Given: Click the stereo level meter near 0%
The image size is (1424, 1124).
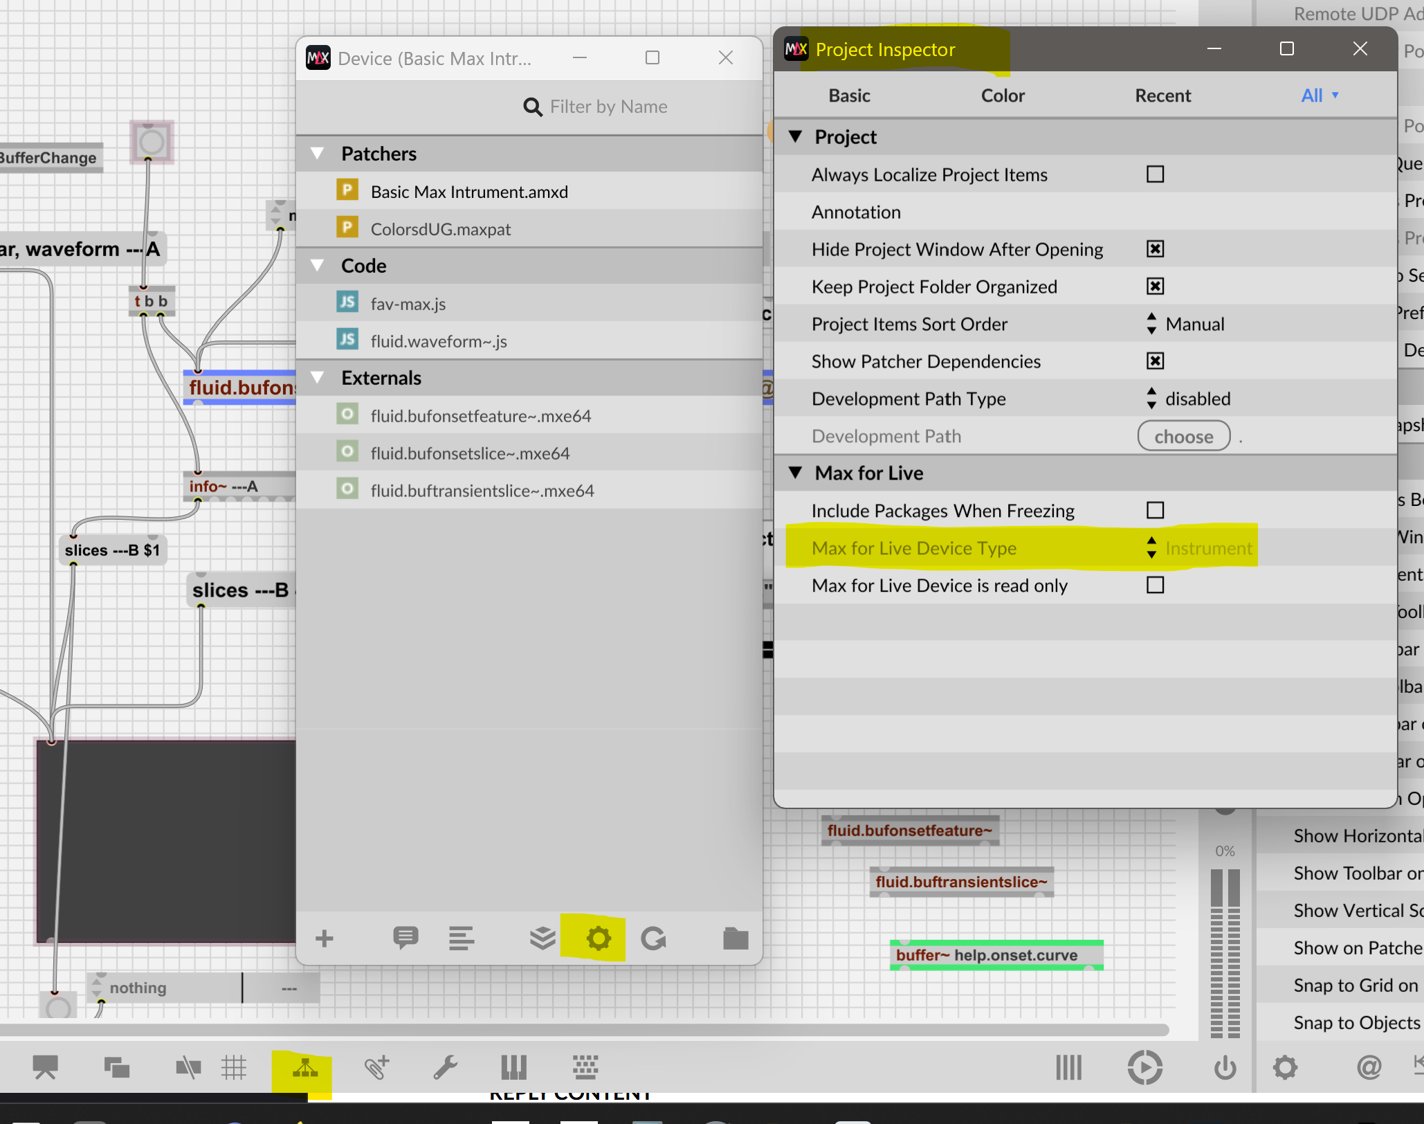Looking at the screenshot, I should (x=1225, y=954).
